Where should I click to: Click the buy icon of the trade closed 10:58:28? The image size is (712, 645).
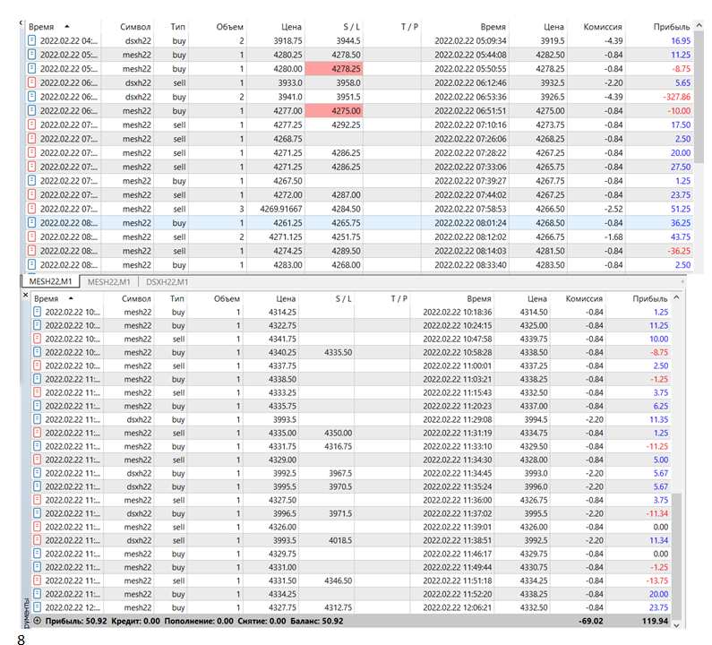(38, 352)
